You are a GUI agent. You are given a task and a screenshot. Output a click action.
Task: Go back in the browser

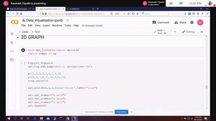8,14
